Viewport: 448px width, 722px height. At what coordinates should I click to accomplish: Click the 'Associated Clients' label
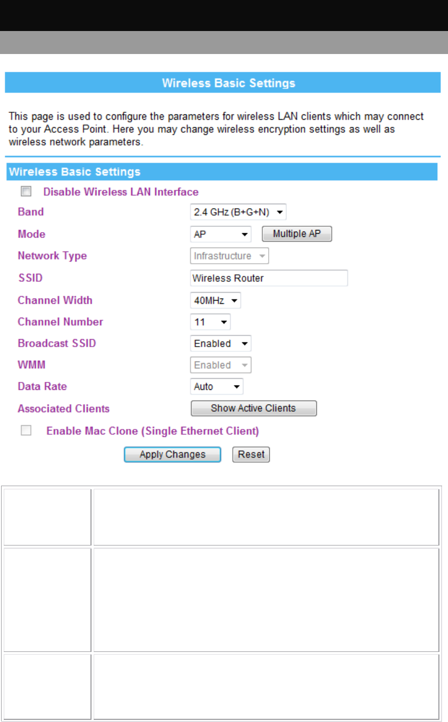(64, 409)
